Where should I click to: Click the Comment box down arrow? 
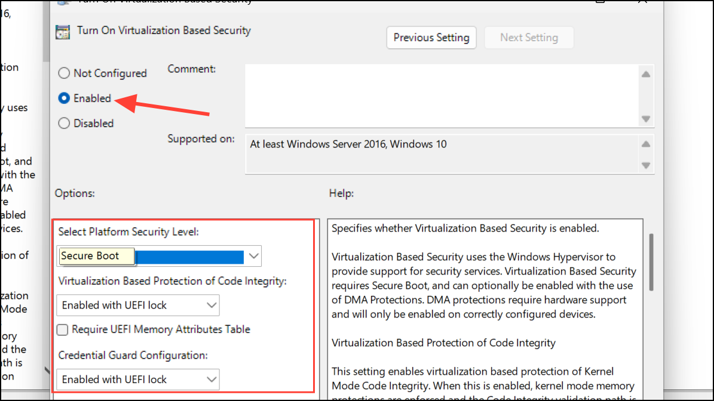click(646, 119)
